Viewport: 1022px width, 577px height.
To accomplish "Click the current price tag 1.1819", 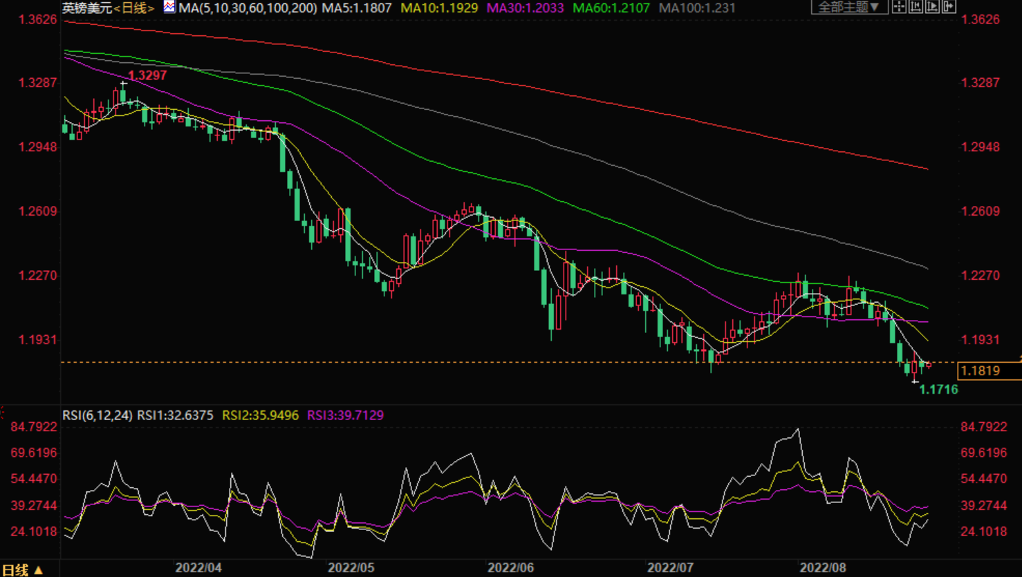I will click(989, 371).
